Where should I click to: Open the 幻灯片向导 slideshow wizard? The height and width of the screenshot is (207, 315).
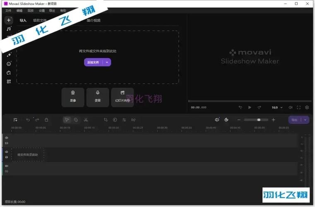coord(123,97)
